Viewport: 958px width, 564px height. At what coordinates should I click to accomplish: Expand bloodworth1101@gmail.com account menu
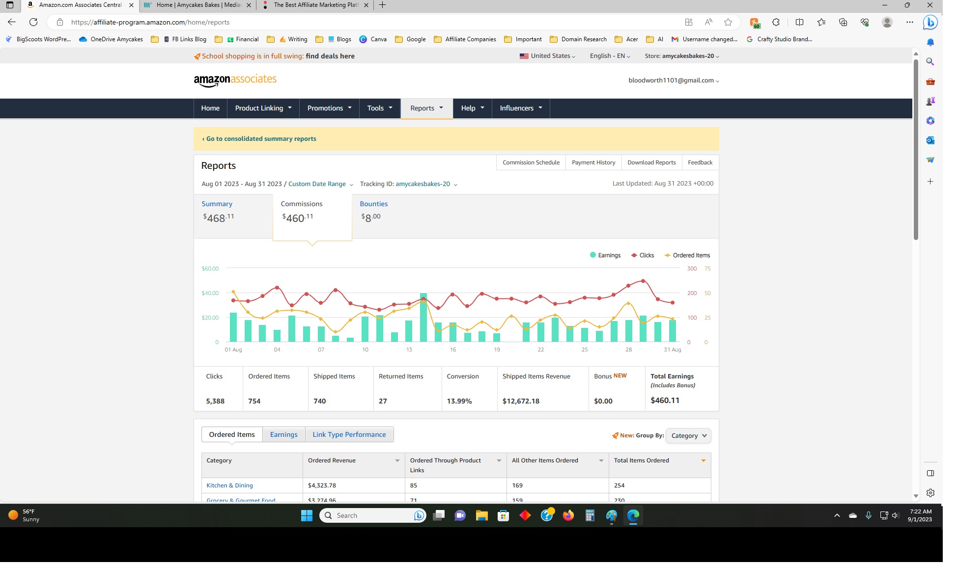tap(674, 81)
